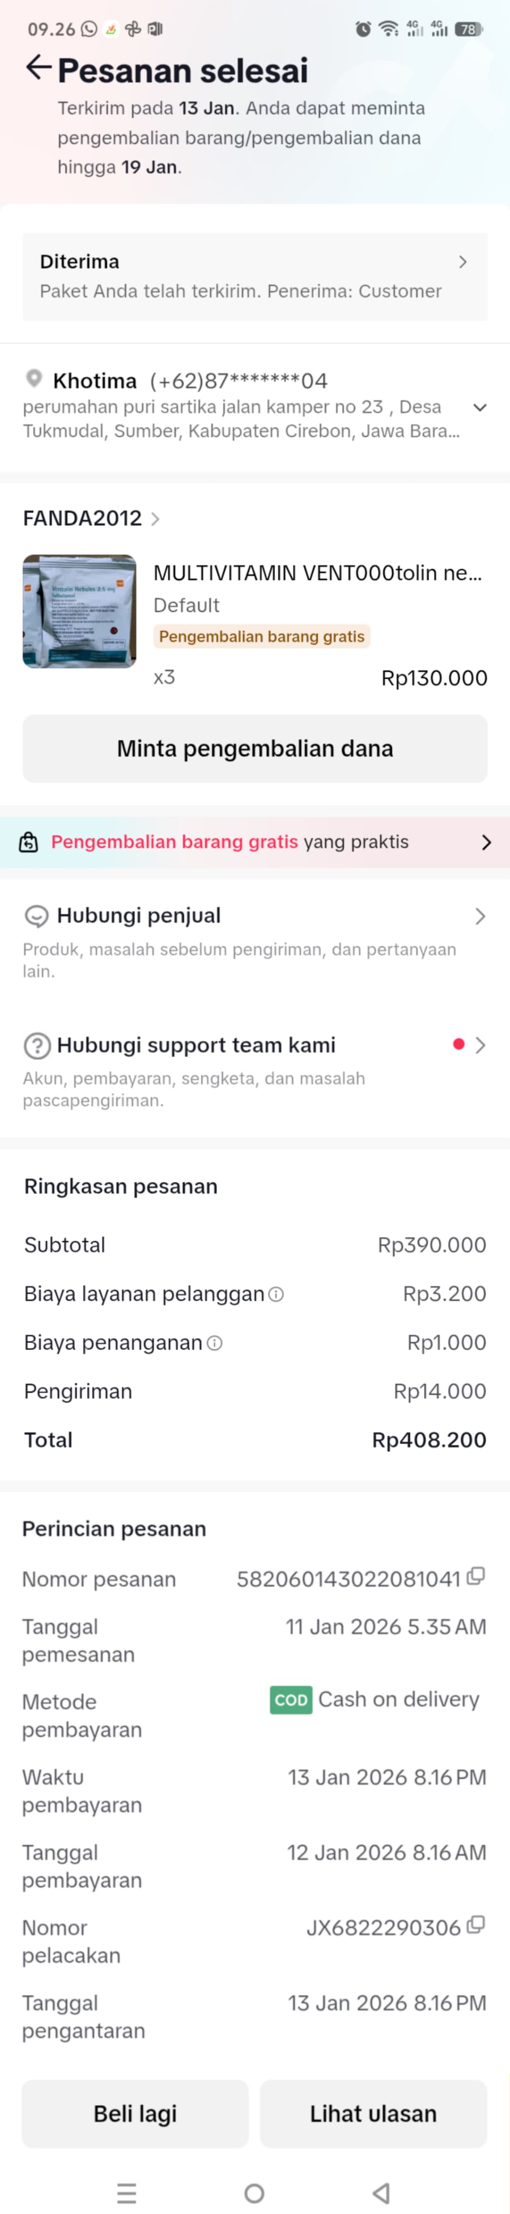Open Pengembalian barang gratis yang praktis banner
The image size is (510, 2214).
(255, 842)
